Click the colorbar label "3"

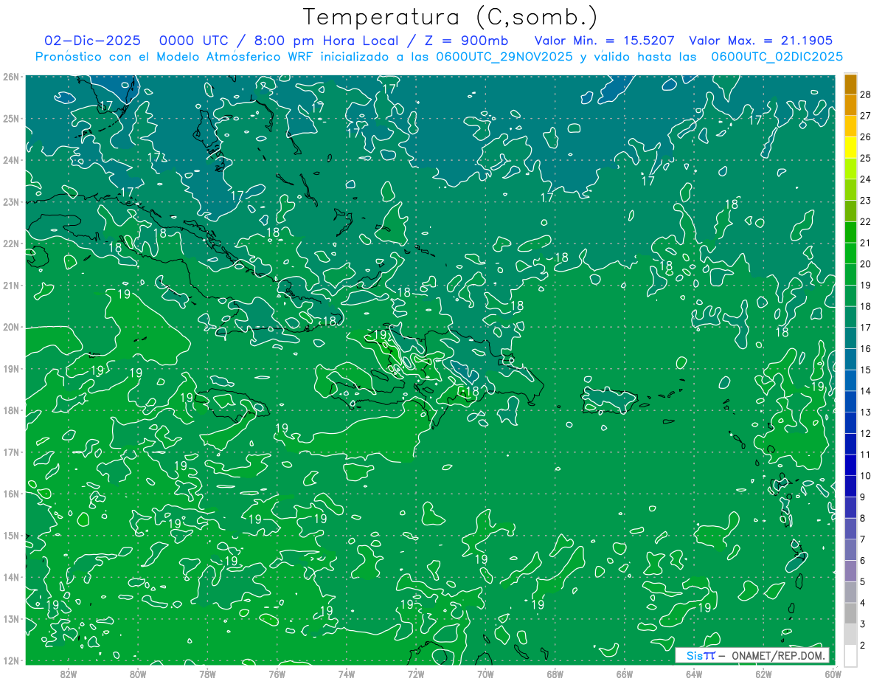click(863, 623)
